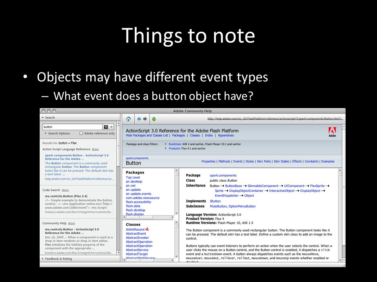Navigate forward with the right arrow

point(145,119)
